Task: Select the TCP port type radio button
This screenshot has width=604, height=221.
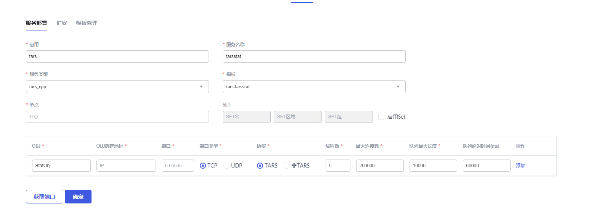Action: (203, 166)
